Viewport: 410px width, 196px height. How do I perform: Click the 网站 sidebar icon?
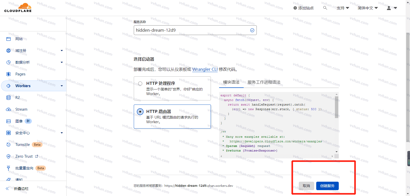point(8,39)
